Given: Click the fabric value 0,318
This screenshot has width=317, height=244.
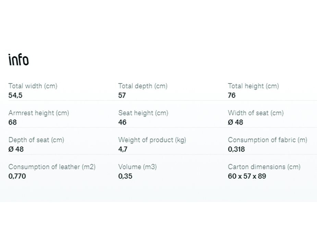Looking at the screenshot, I should (x=236, y=149).
